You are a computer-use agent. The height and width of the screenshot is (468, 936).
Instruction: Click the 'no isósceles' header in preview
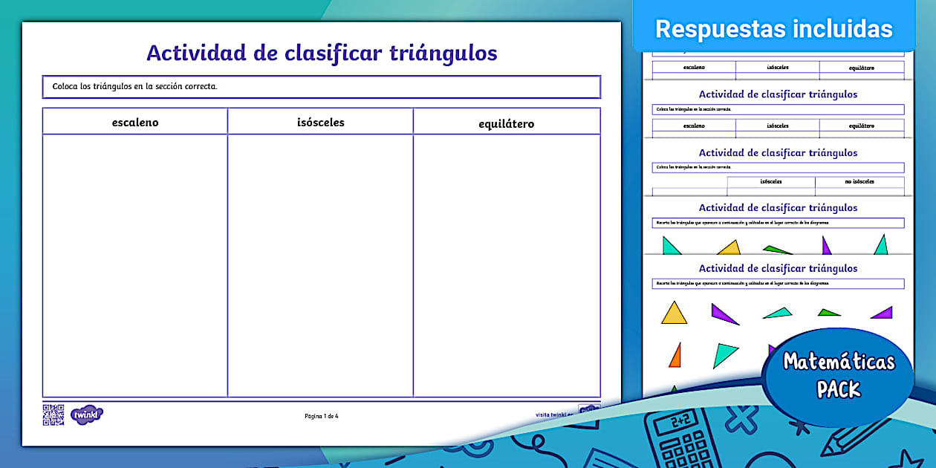pyautogui.click(x=859, y=181)
